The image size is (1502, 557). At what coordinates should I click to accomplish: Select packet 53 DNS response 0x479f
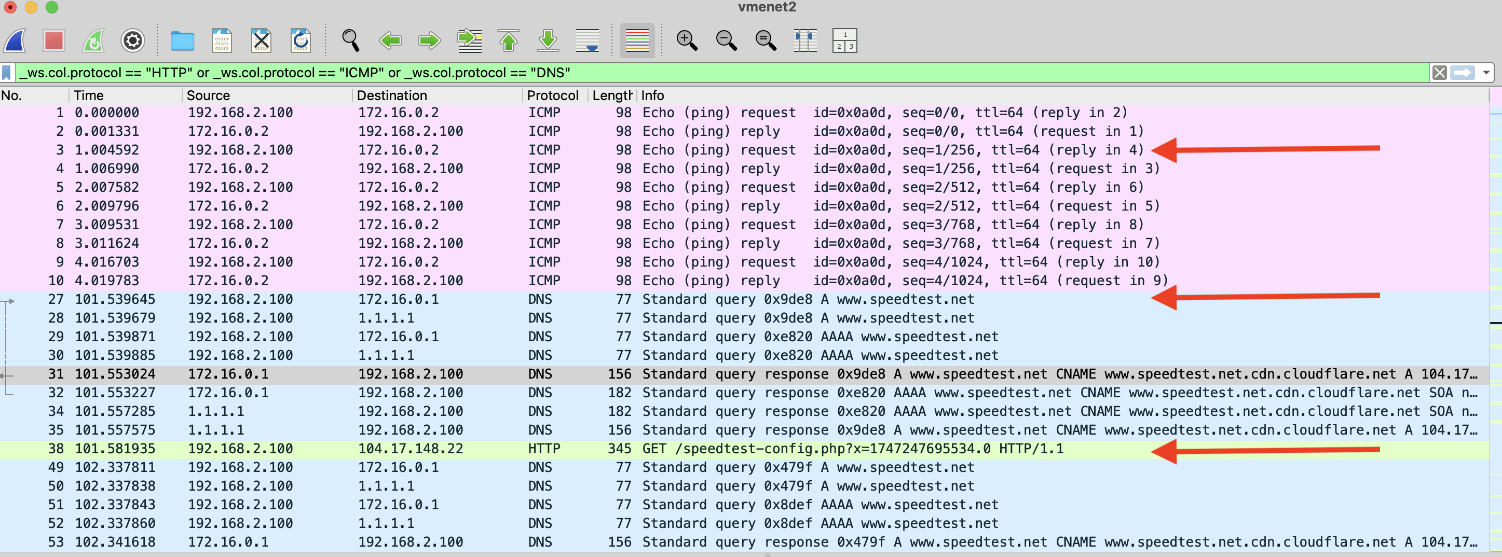click(x=745, y=542)
